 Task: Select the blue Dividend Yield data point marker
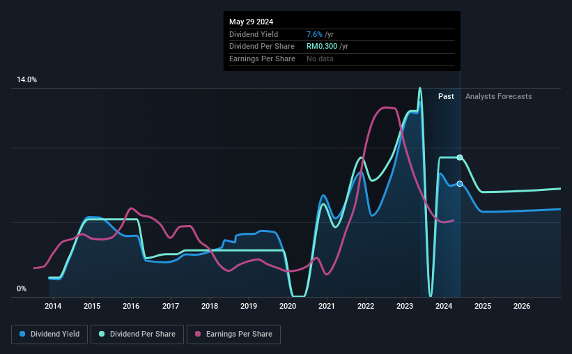point(460,183)
